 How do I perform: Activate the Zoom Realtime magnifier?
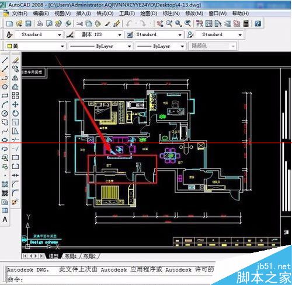pyautogui.click(x=169, y=24)
